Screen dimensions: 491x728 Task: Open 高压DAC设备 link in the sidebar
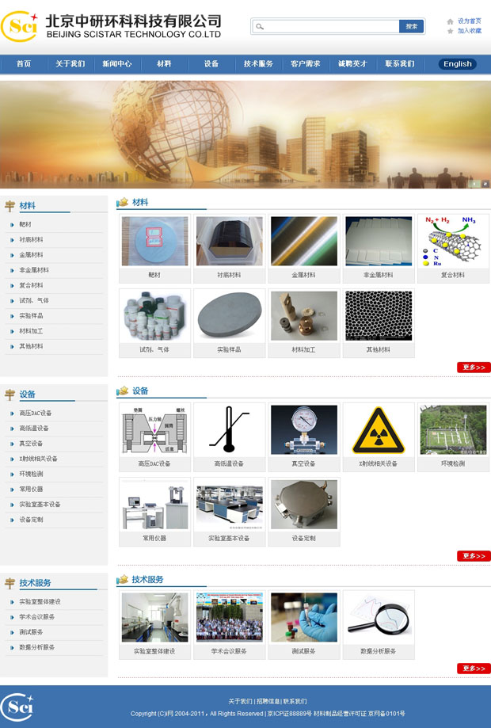coord(36,414)
